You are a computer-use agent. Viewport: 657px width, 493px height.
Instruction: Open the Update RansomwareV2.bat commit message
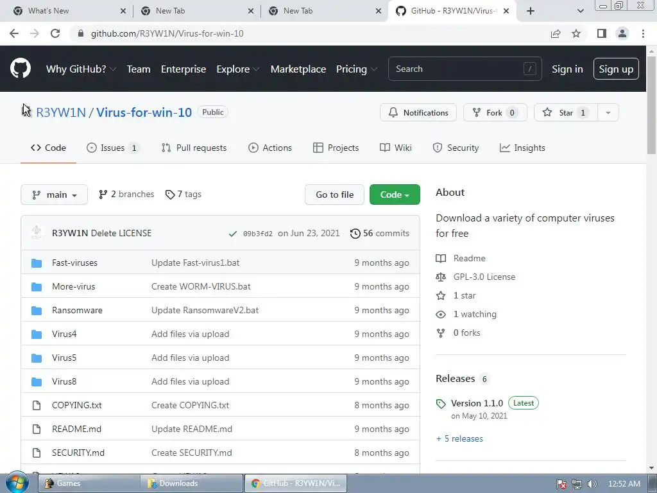point(205,310)
